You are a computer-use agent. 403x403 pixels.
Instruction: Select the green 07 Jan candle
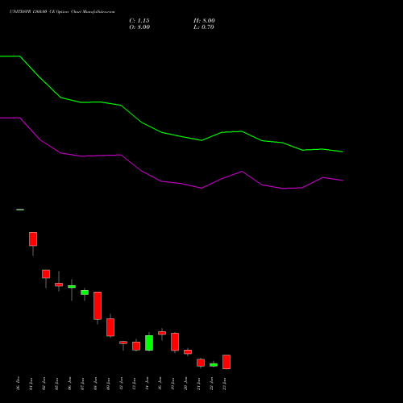pyautogui.click(x=85, y=293)
